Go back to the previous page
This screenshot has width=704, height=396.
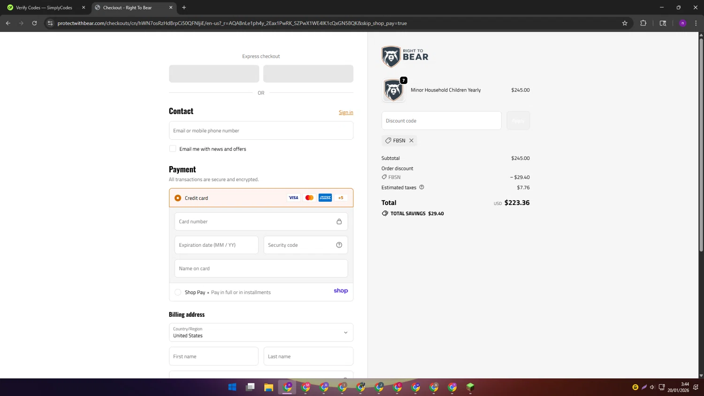[x=8, y=23]
